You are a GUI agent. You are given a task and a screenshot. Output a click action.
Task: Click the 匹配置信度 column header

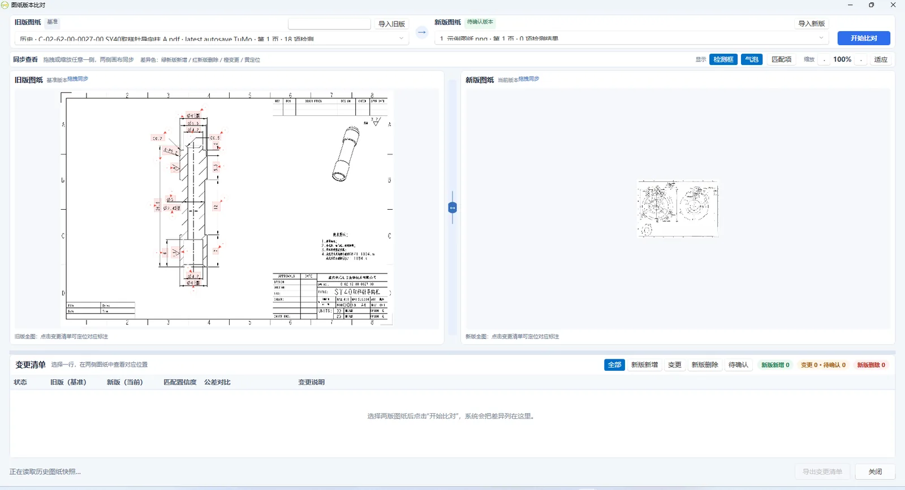tap(180, 383)
